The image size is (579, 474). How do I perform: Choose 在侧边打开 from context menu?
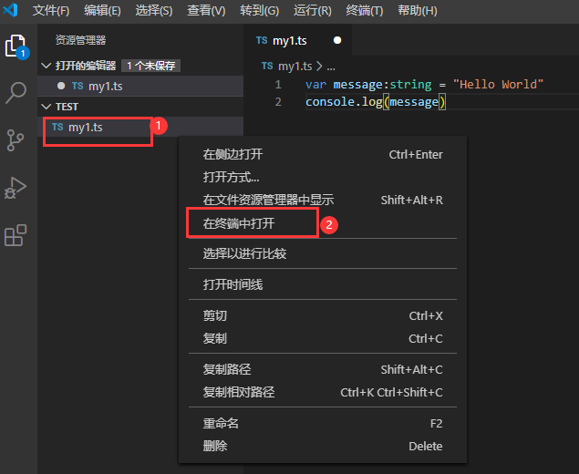[x=323, y=154]
